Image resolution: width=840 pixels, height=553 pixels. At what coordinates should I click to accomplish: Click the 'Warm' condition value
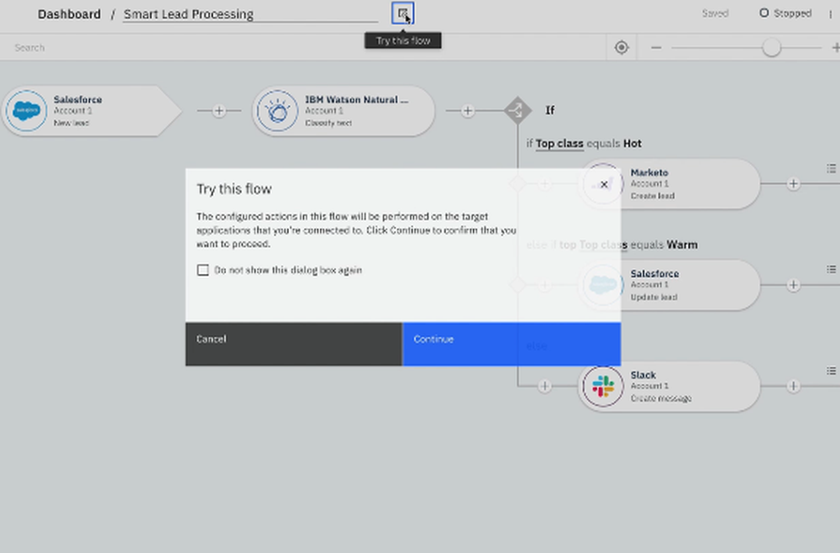[682, 245]
